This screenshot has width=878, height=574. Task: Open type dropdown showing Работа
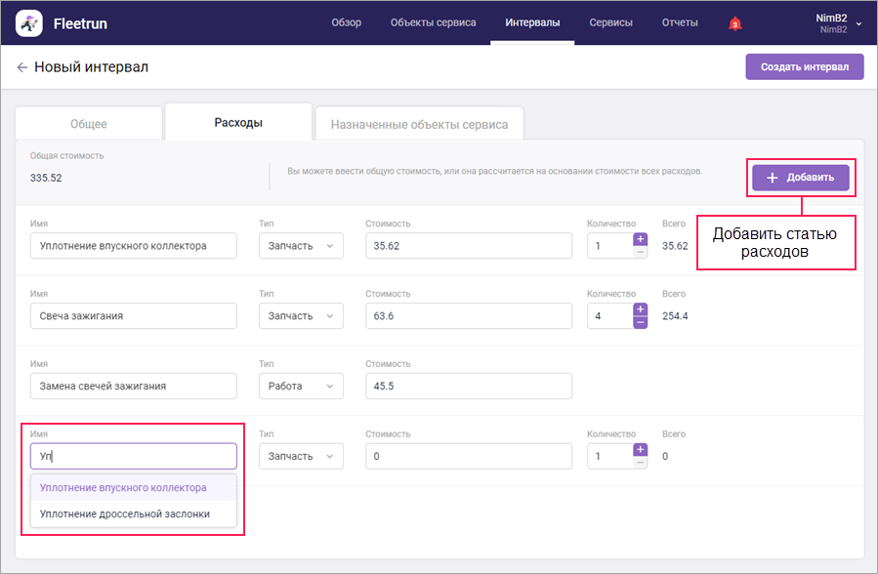301,386
